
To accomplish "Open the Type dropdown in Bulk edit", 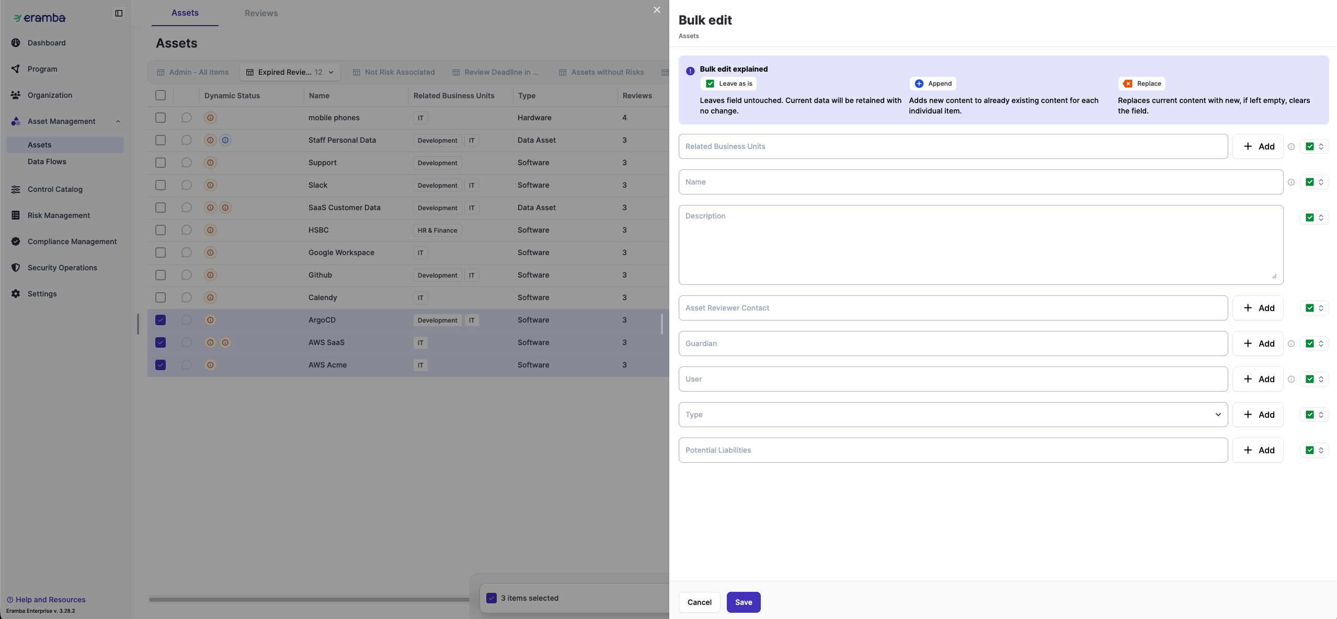I will point(953,415).
